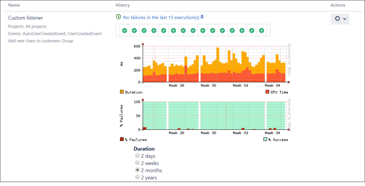Click the Custom listener name

point(26,18)
